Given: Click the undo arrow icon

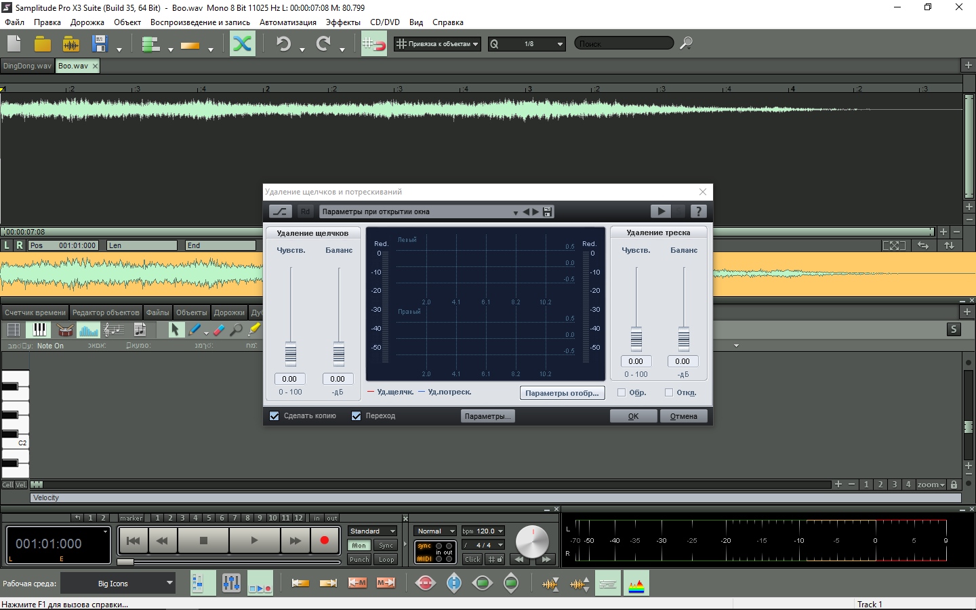Looking at the screenshot, I should click(283, 44).
